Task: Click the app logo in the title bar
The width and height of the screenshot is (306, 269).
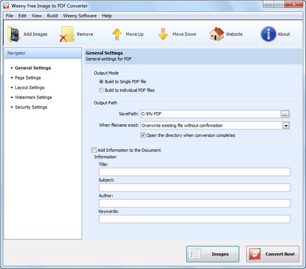Action: tap(6, 6)
